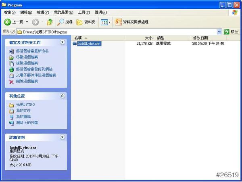Viewport: 242px width, 182px height.
Task: Open the 我的最愛(A) menu
Action: pos(63,13)
